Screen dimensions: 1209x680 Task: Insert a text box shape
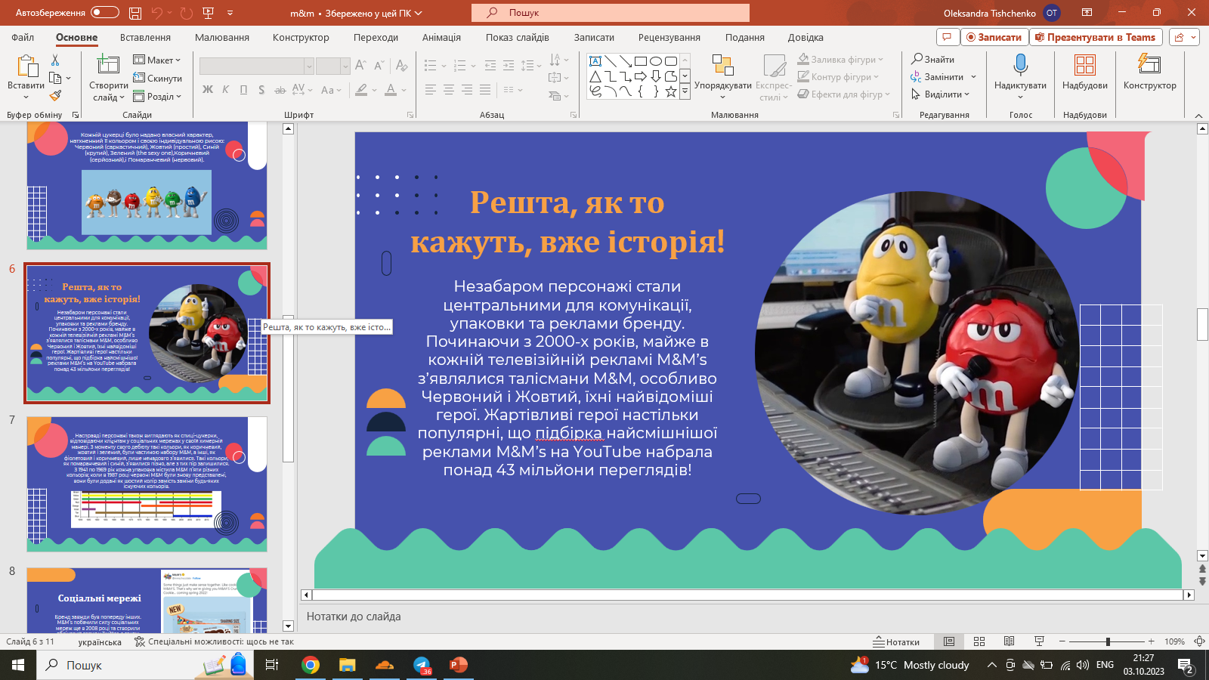coord(595,61)
